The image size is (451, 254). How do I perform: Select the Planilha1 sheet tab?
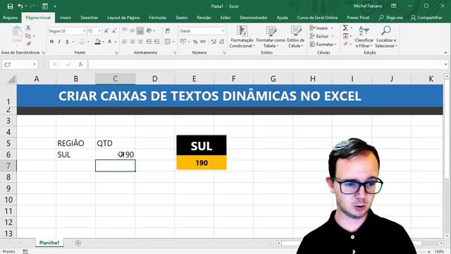[49, 243]
